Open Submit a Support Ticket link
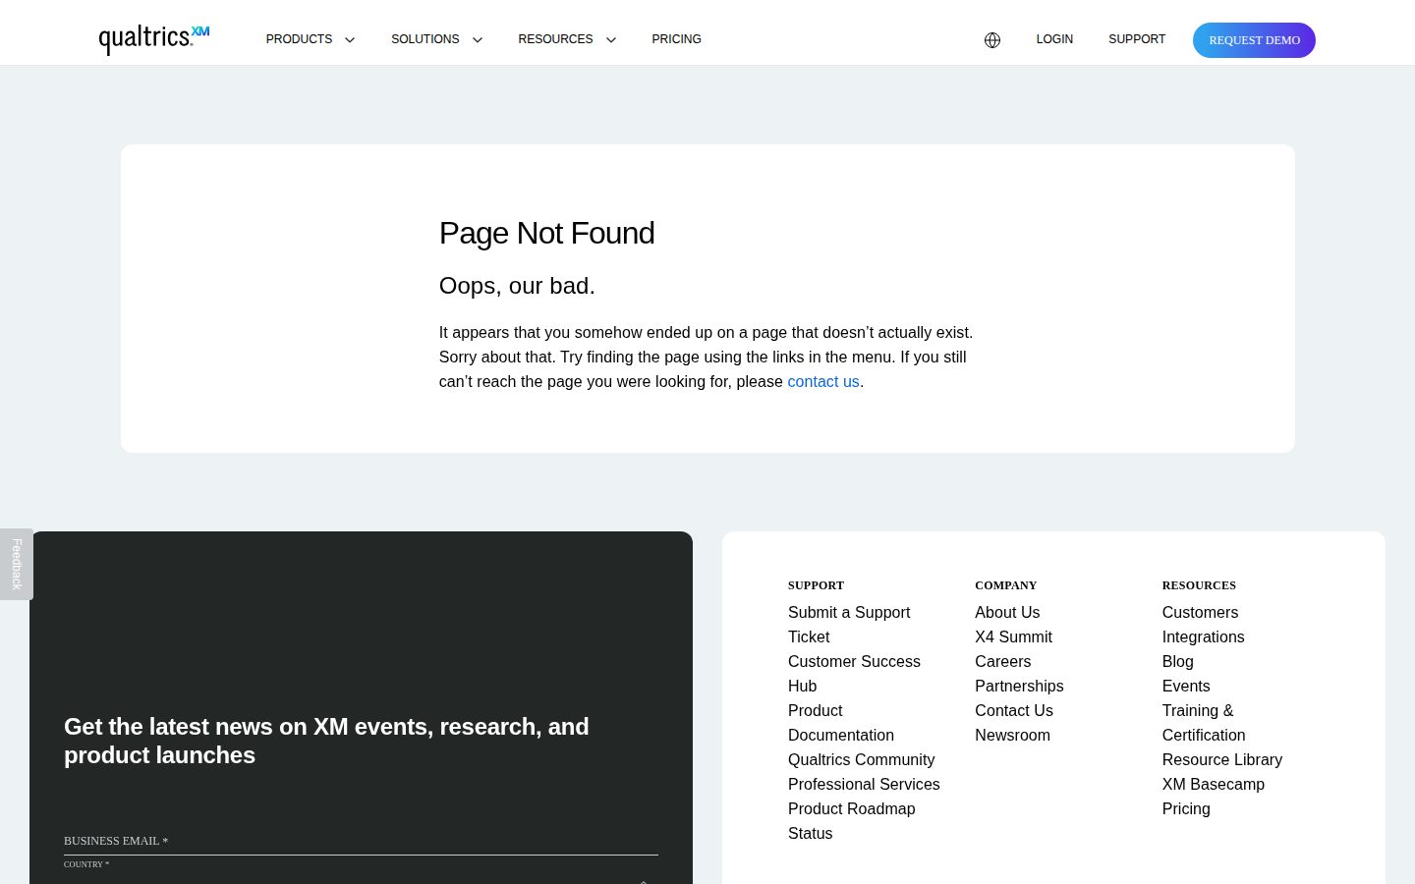The width and height of the screenshot is (1415, 884). coord(849,625)
